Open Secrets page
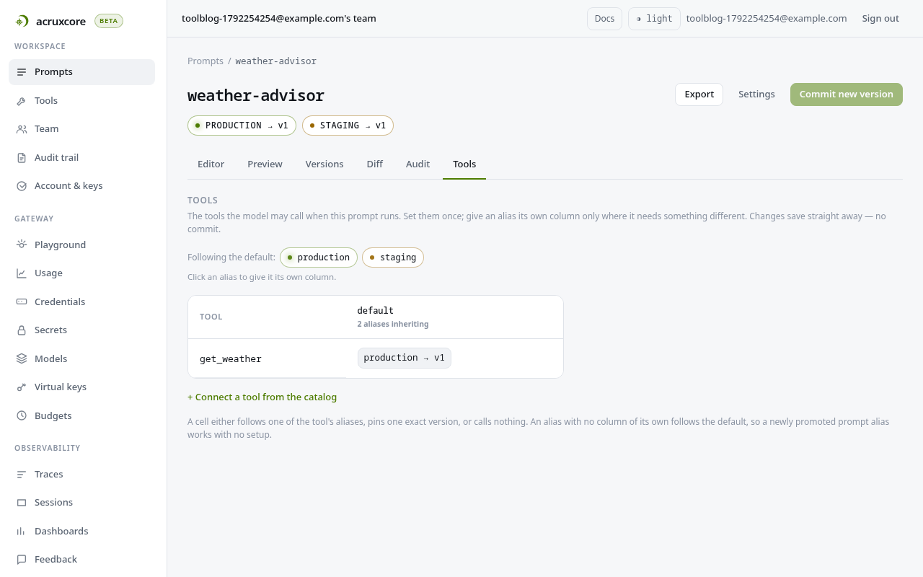The height and width of the screenshot is (577, 923). coord(81,330)
